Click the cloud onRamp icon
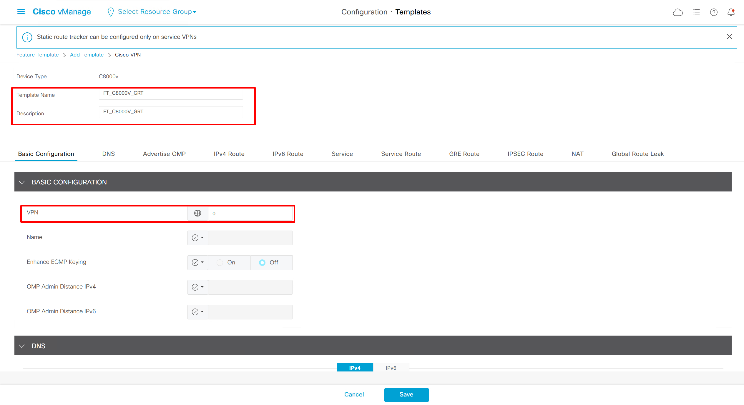 [x=678, y=12]
